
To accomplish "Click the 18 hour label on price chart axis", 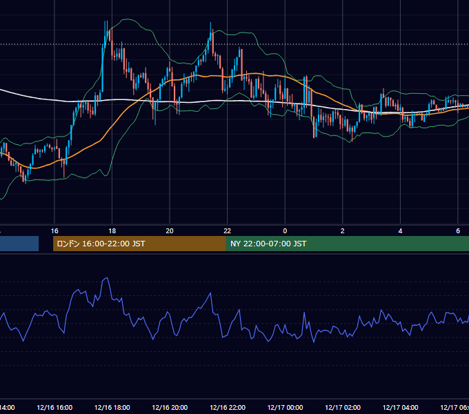I will (112, 231).
